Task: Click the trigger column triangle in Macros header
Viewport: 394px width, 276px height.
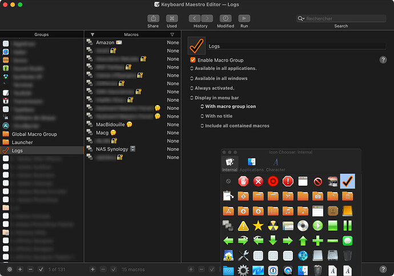Action: point(172,34)
